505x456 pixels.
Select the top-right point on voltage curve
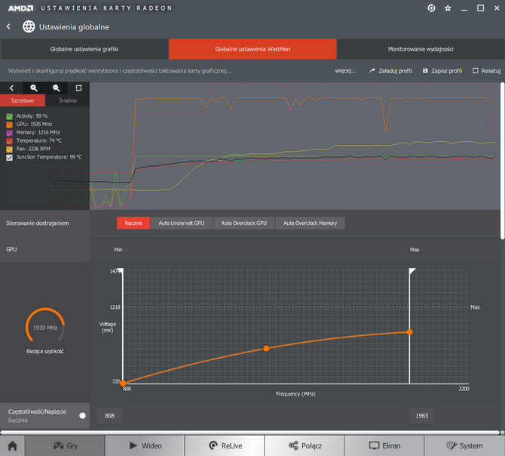[409, 332]
